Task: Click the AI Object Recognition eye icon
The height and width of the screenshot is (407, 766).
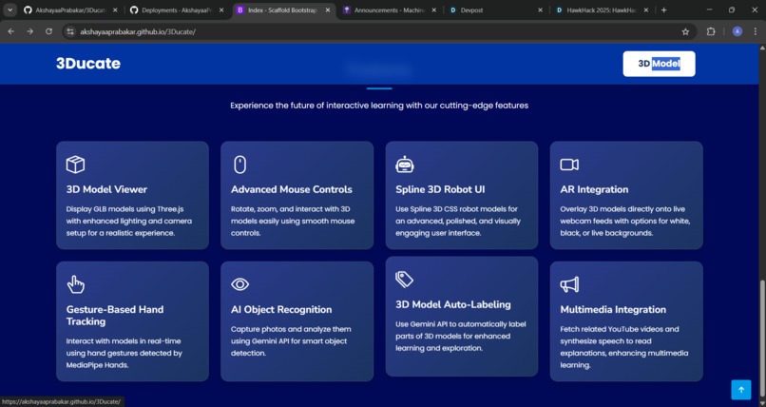Action: tap(239, 284)
